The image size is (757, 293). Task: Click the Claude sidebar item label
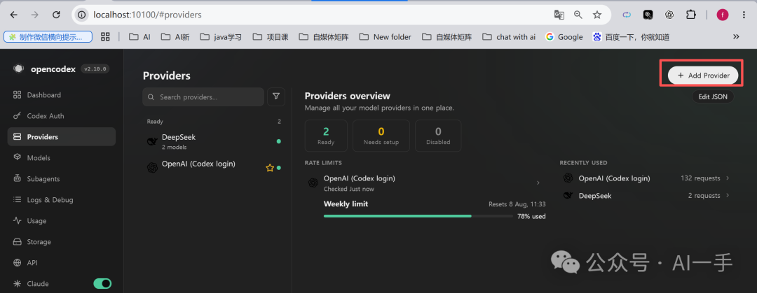pos(38,283)
